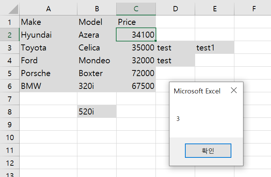Select the Mondeo cell
Screen dimensions: 271x177
click(x=97, y=60)
